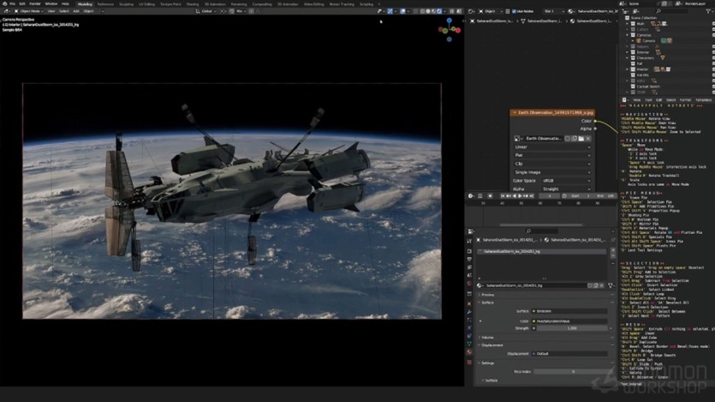Select the Exterior collection in outliner
This screenshot has width=715, height=402.
[x=642, y=52]
